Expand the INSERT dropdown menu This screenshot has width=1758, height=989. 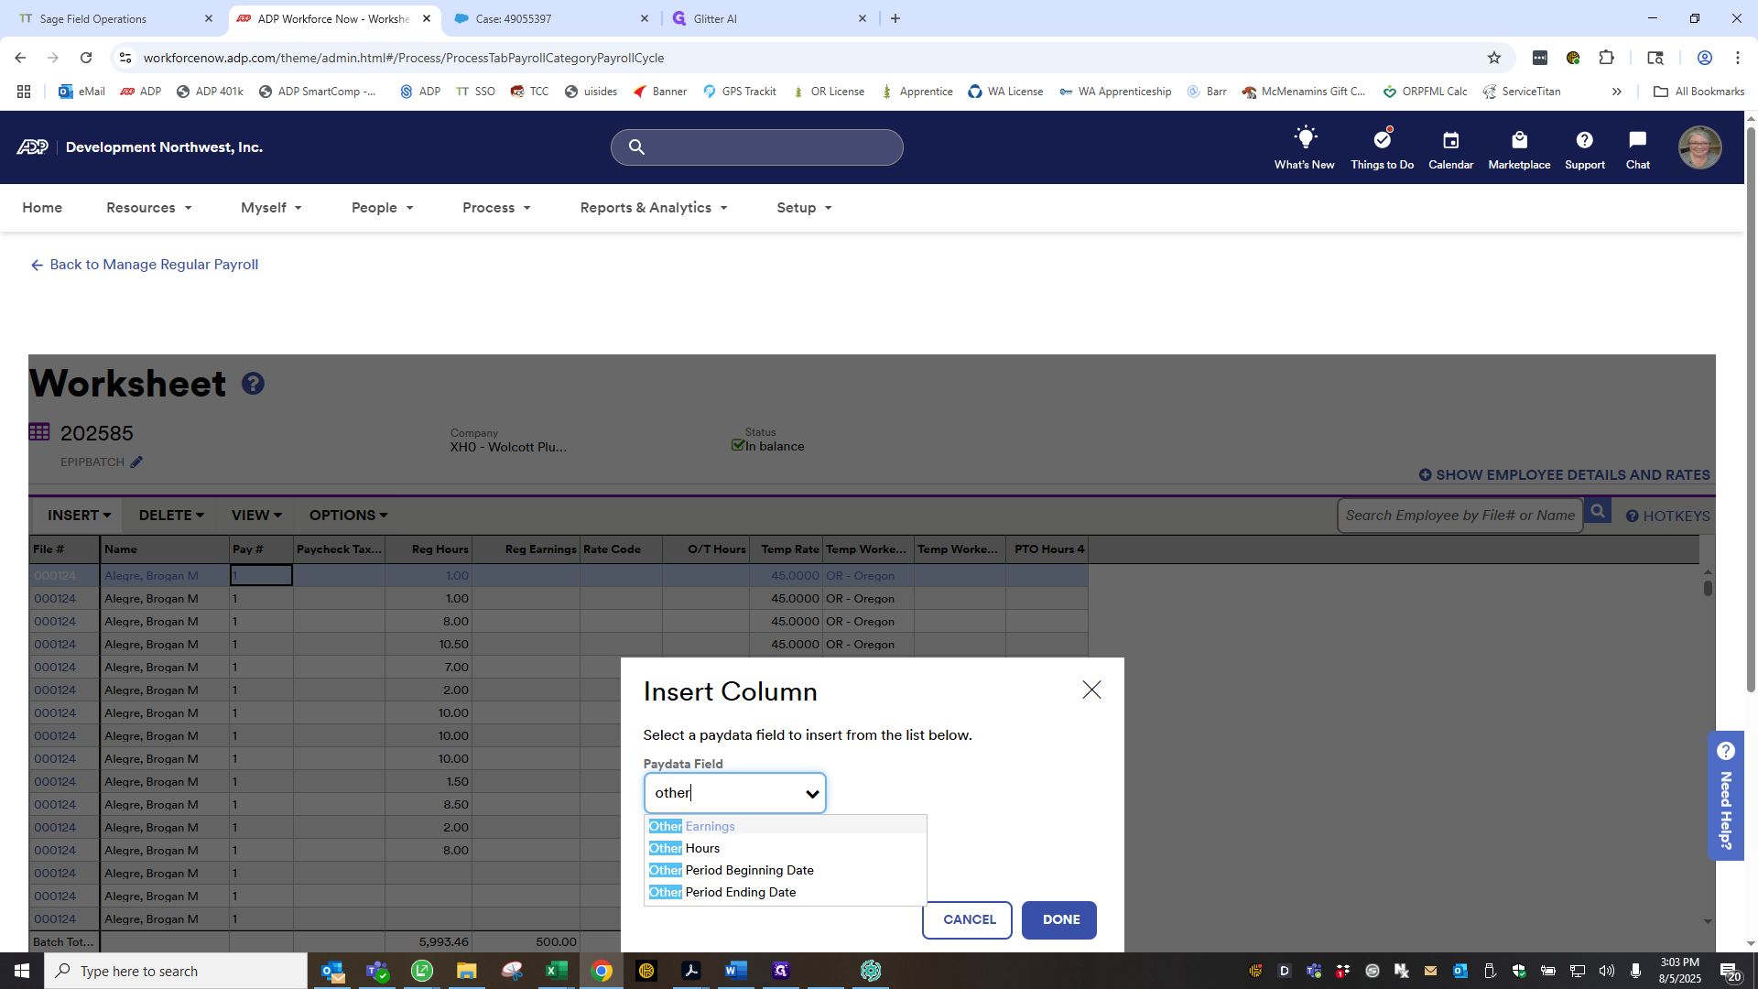coord(79,516)
